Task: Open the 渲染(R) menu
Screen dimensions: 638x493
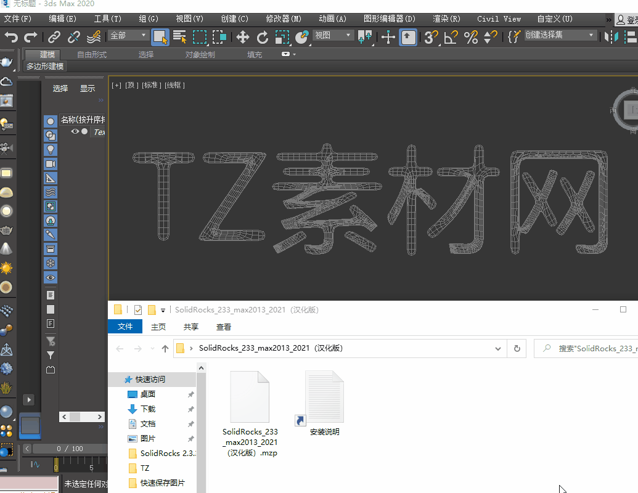Action: pos(446,18)
